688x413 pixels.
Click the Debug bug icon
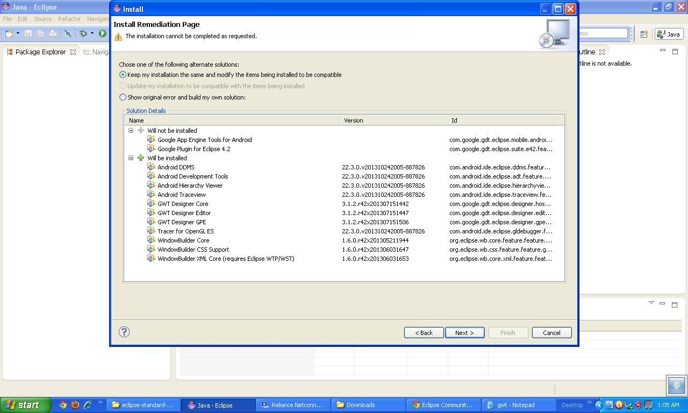click(83, 33)
